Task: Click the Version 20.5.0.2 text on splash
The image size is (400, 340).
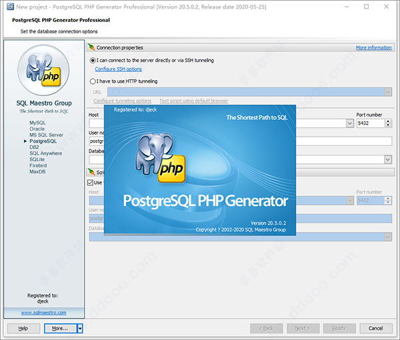Action: coord(268,223)
